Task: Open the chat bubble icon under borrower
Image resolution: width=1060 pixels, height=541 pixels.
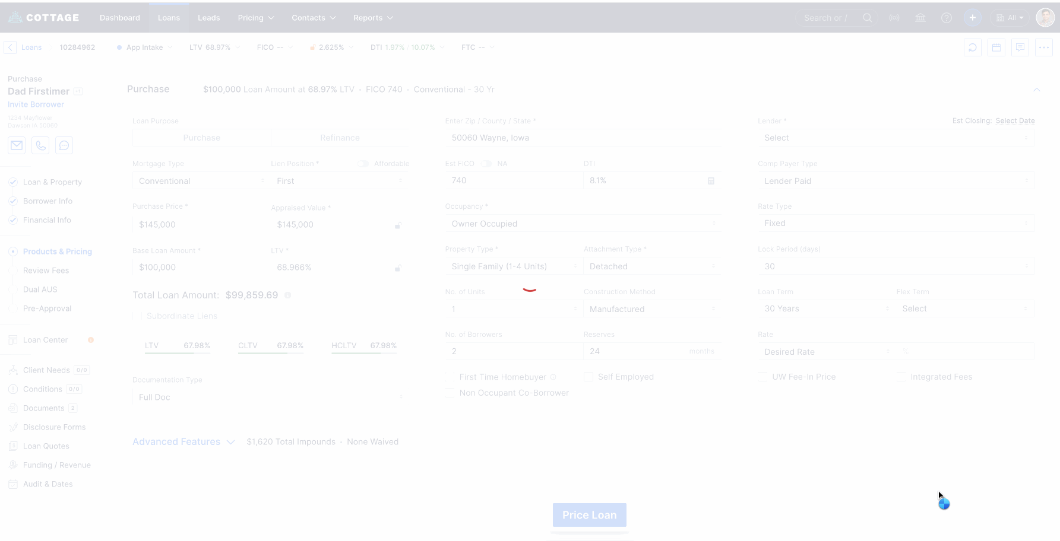Action: click(64, 145)
